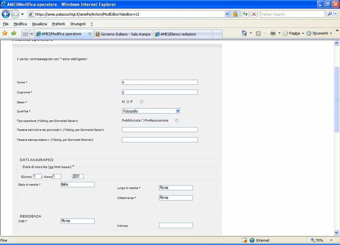The height and width of the screenshot is (245, 340).
Task: Click the browser Back arrow button
Action: [6, 14]
